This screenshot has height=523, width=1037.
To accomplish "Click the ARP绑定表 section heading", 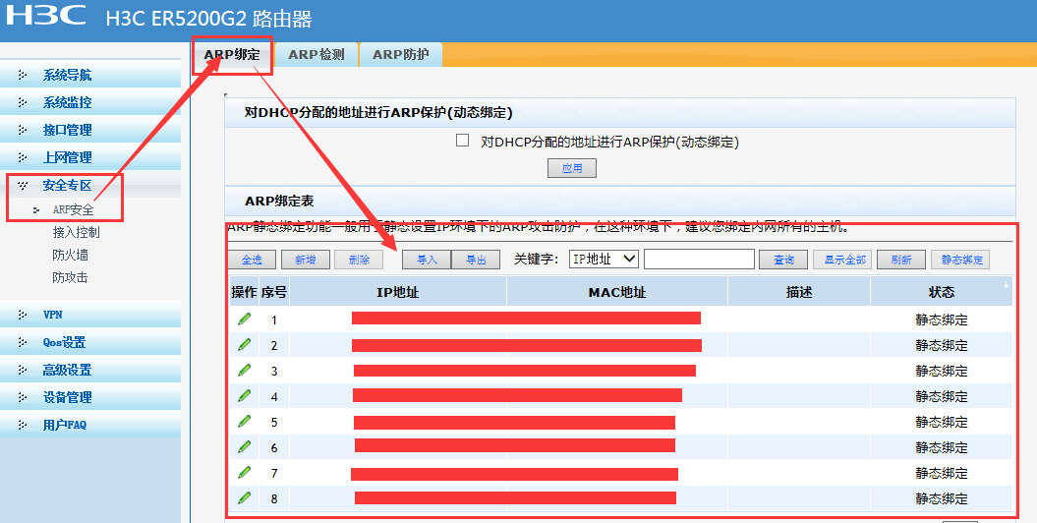I will (x=279, y=201).
